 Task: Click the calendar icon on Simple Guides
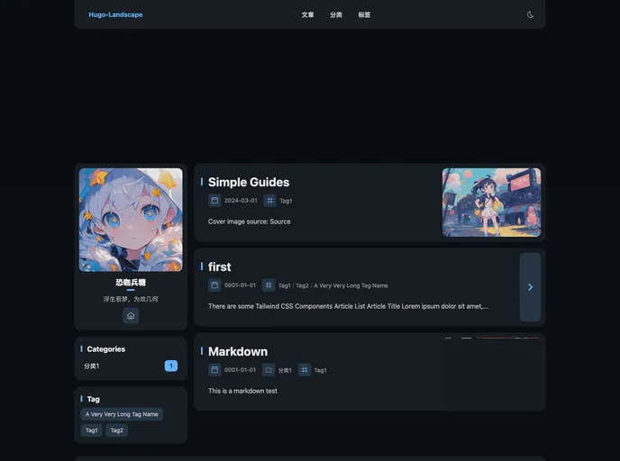[214, 200]
